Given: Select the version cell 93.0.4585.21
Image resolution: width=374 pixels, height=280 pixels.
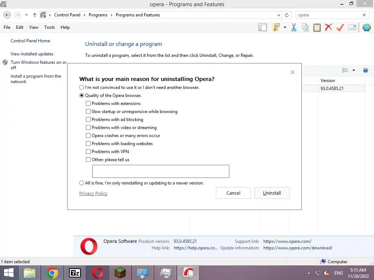Looking at the screenshot, I should 332,88.
